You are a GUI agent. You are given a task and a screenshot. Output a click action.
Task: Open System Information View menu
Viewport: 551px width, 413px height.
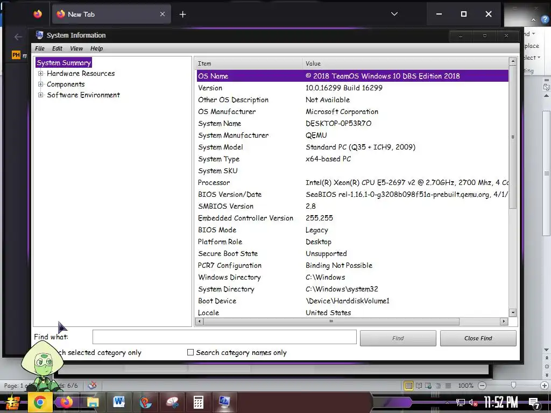(76, 48)
